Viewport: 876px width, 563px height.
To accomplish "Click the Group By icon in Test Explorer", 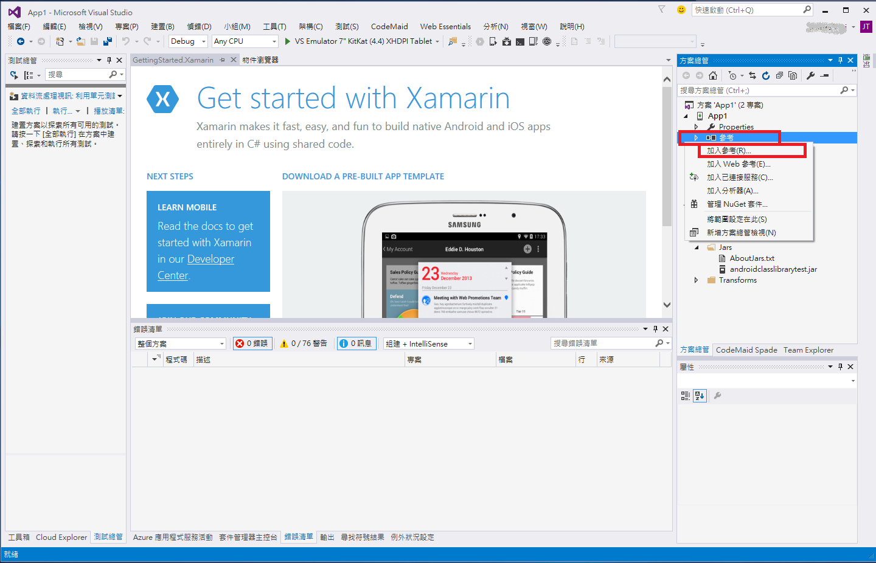I will point(29,75).
